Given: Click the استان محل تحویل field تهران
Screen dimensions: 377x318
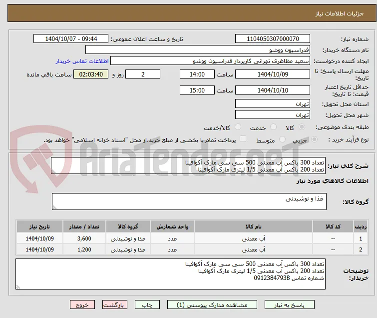Looking at the screenshot, I should pyautogui.click(x=273, y=104).
